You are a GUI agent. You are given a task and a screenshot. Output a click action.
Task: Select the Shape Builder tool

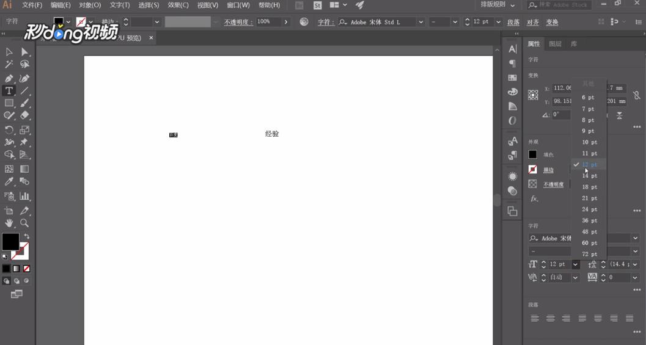(9, 155)
